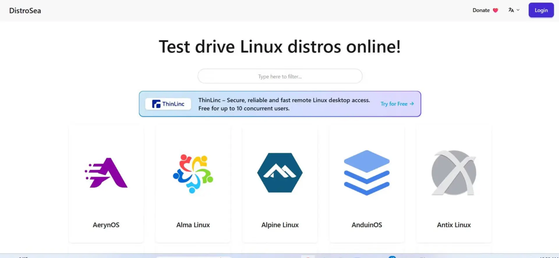Go to DistroSea home logo
559x258 pixels.
25,11
